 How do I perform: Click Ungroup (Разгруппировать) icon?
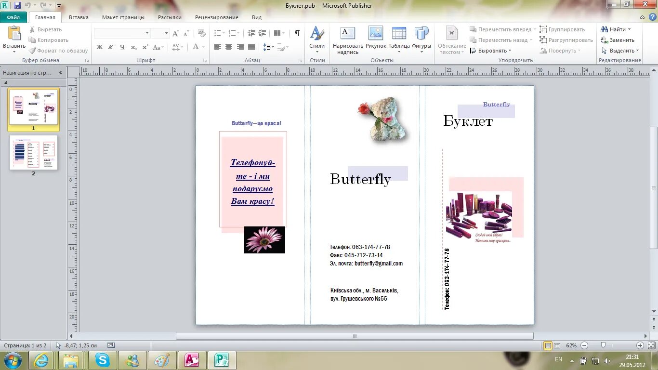[543, 40]
